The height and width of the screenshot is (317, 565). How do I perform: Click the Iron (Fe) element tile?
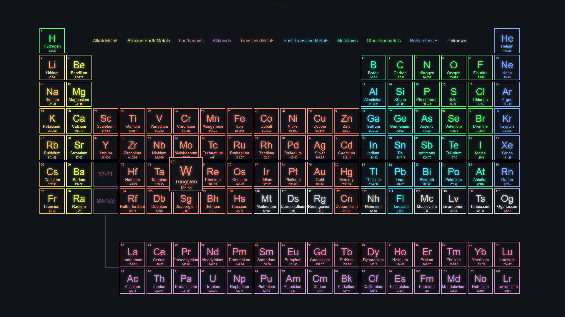[x=239, y=121]
